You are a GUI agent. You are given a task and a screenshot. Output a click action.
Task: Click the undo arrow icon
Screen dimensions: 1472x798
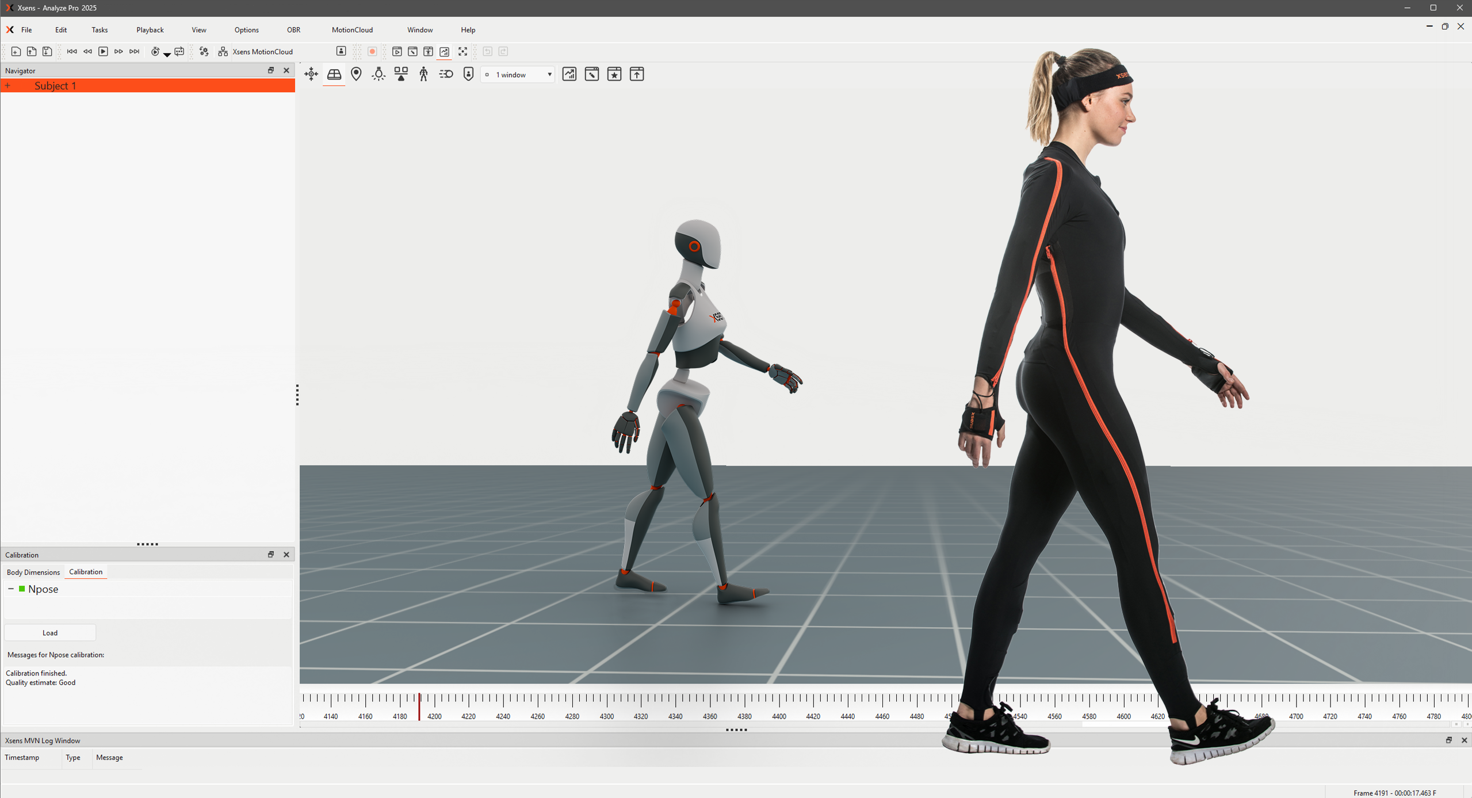pos(487,52)
